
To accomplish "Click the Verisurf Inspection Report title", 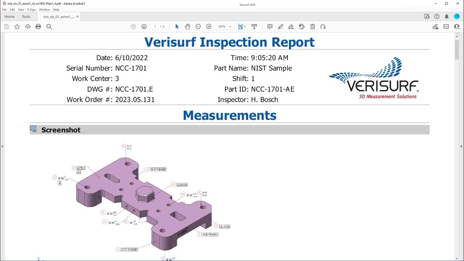I will [x=229, y=42].
